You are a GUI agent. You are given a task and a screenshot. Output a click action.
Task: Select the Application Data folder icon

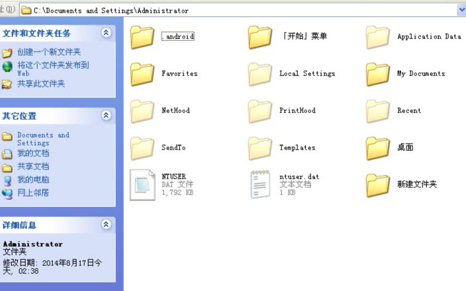[378, 37]
